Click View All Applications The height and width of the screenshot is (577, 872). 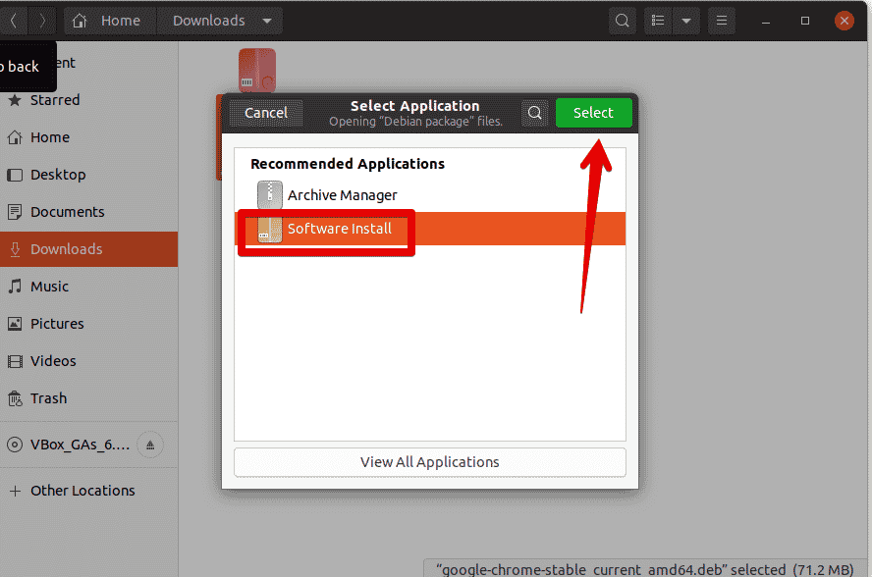coord(429,462)
